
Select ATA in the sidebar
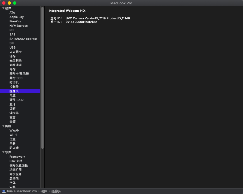coord(12,13)
